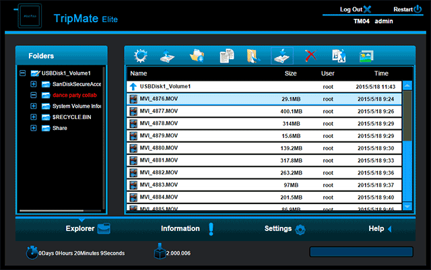This screenshot has width=431, height=270.
Task: Click the upload to disk icon
Action: tap(168, 56)
